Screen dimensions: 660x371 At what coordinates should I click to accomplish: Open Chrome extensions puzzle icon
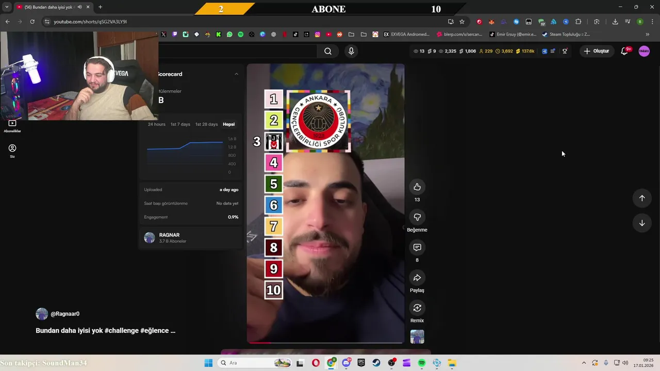tap(578, 22)
